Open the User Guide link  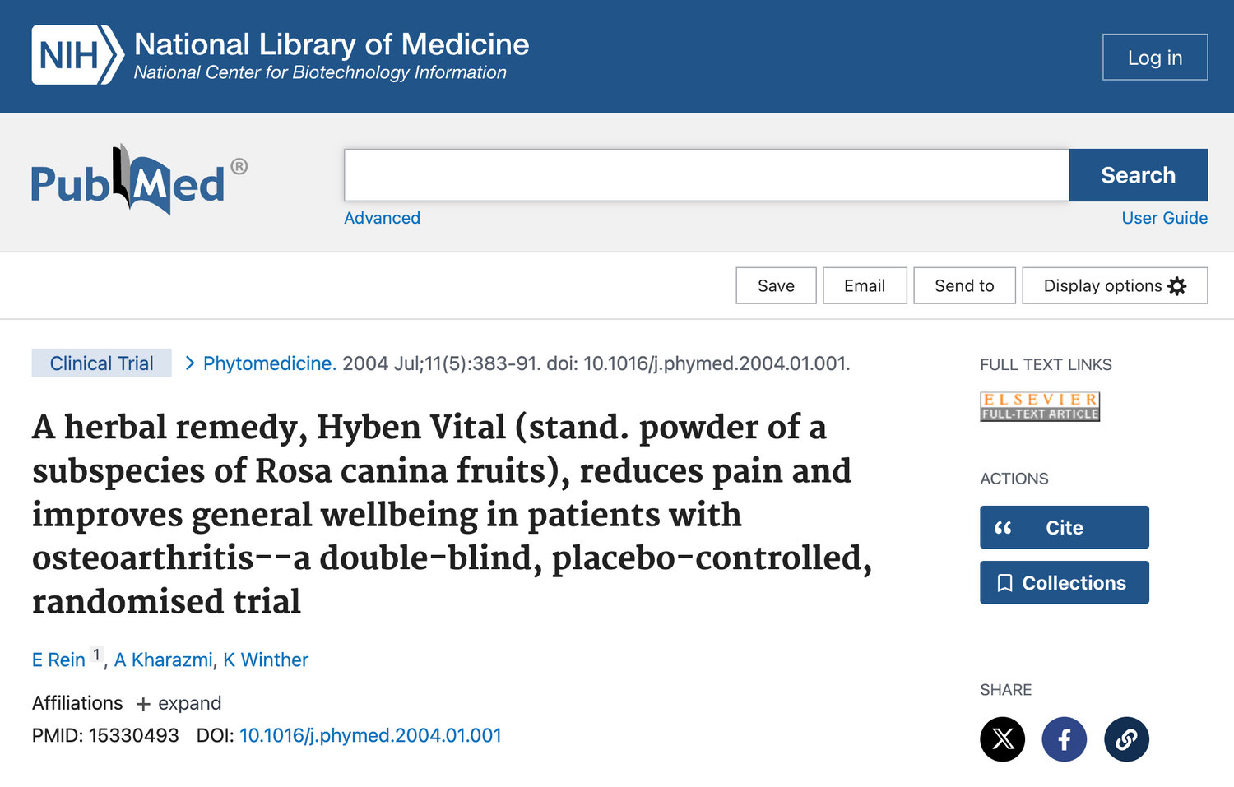tap(1164, 218)
